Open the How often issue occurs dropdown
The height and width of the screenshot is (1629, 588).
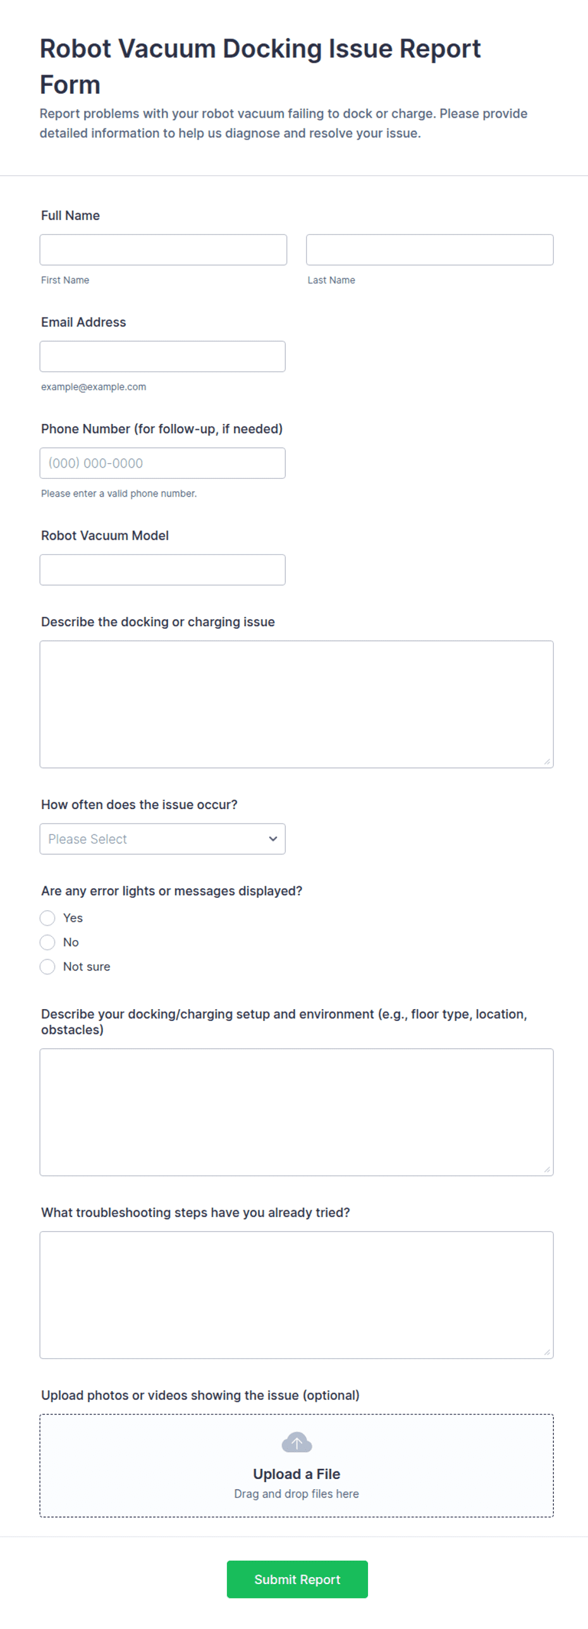(x=162, y=839)
